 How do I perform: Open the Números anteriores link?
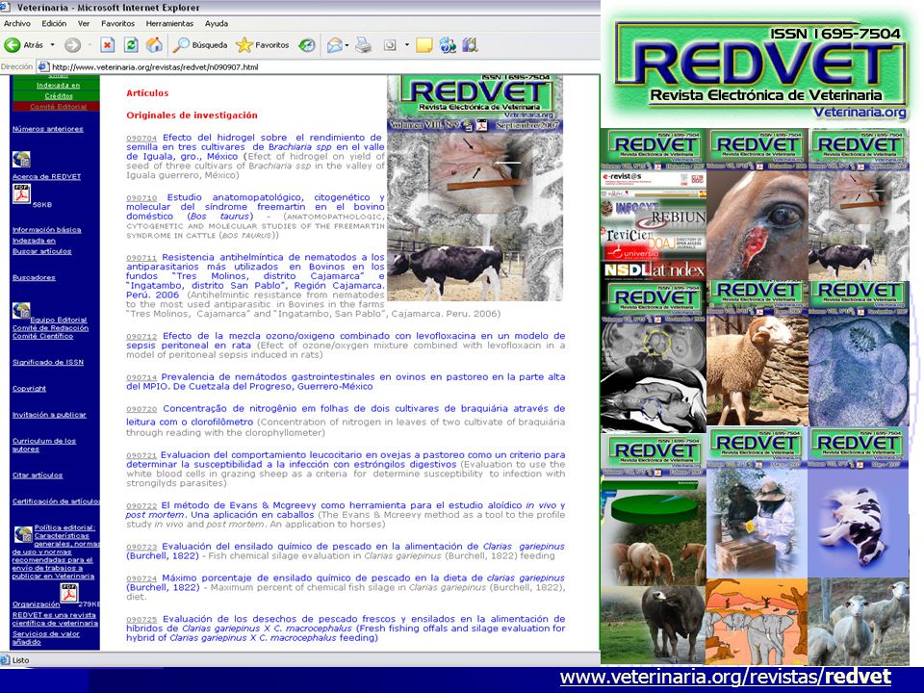[x=48, y=129]
